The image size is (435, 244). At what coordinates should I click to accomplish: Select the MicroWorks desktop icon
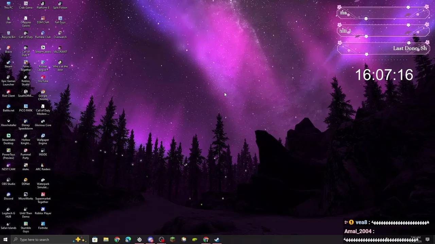pyautogui.click(x=26, y=196)
